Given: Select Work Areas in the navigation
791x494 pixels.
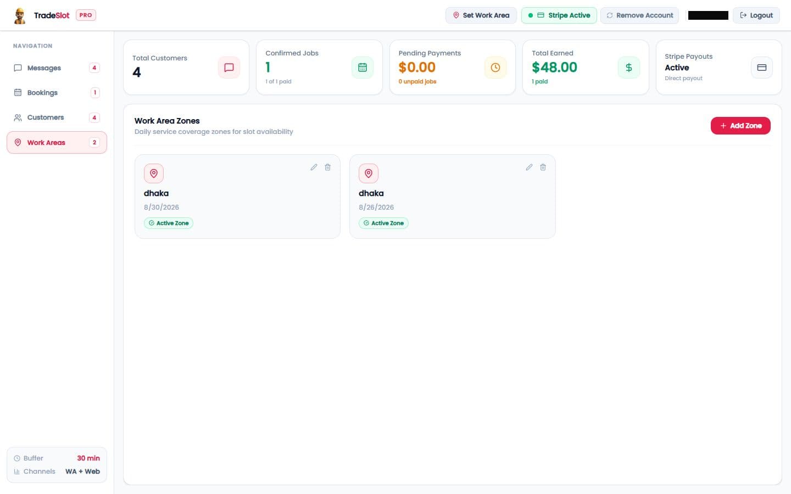Looking at the screenshot, I should [57, 143].
